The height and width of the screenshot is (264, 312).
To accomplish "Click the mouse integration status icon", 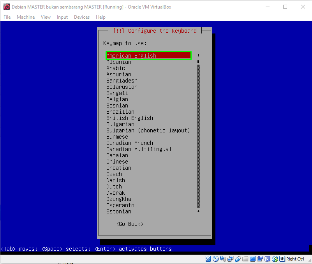I will pos(275,259).
